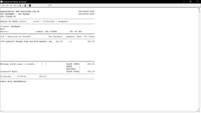Click the Desc. Vlr Total column header
This screenshot has width=201, height=113.
(85, 36)
